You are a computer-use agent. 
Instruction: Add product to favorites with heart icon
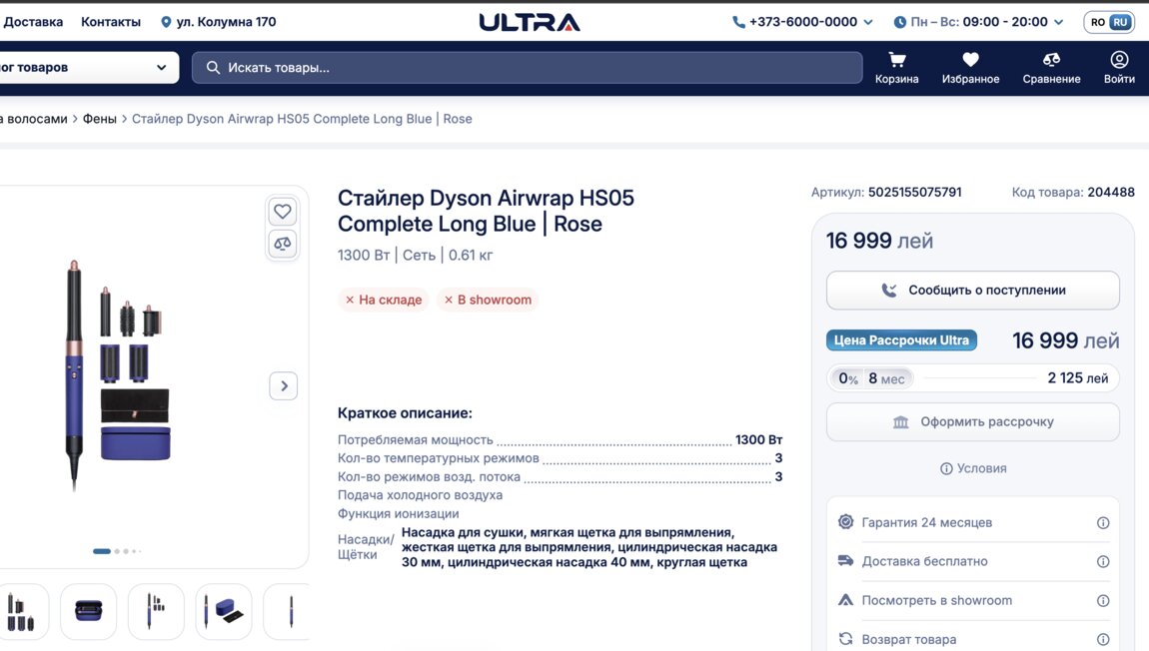[x=283, y=212]
